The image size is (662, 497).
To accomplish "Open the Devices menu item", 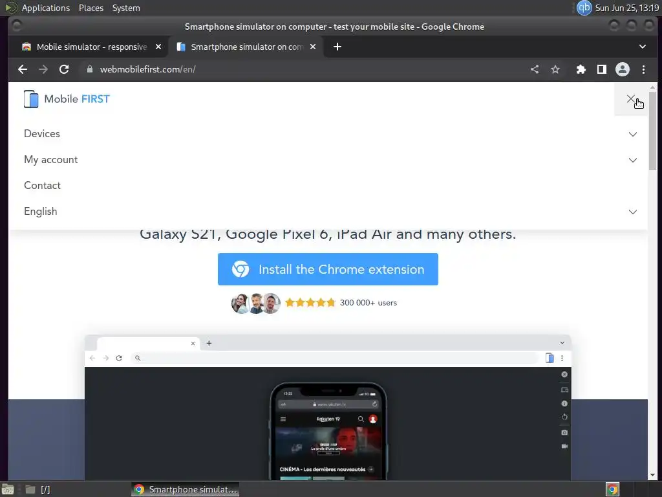I will click(42, 133).
